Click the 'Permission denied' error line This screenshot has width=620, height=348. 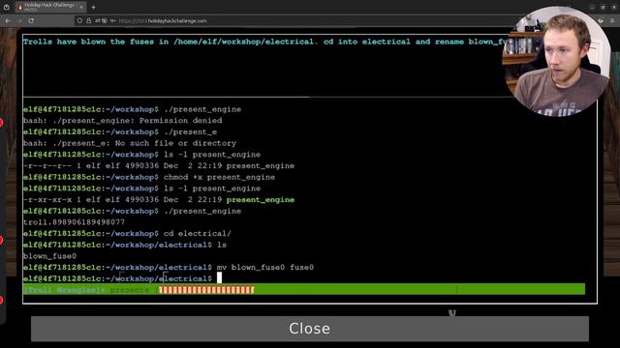[x=123, y=120]
